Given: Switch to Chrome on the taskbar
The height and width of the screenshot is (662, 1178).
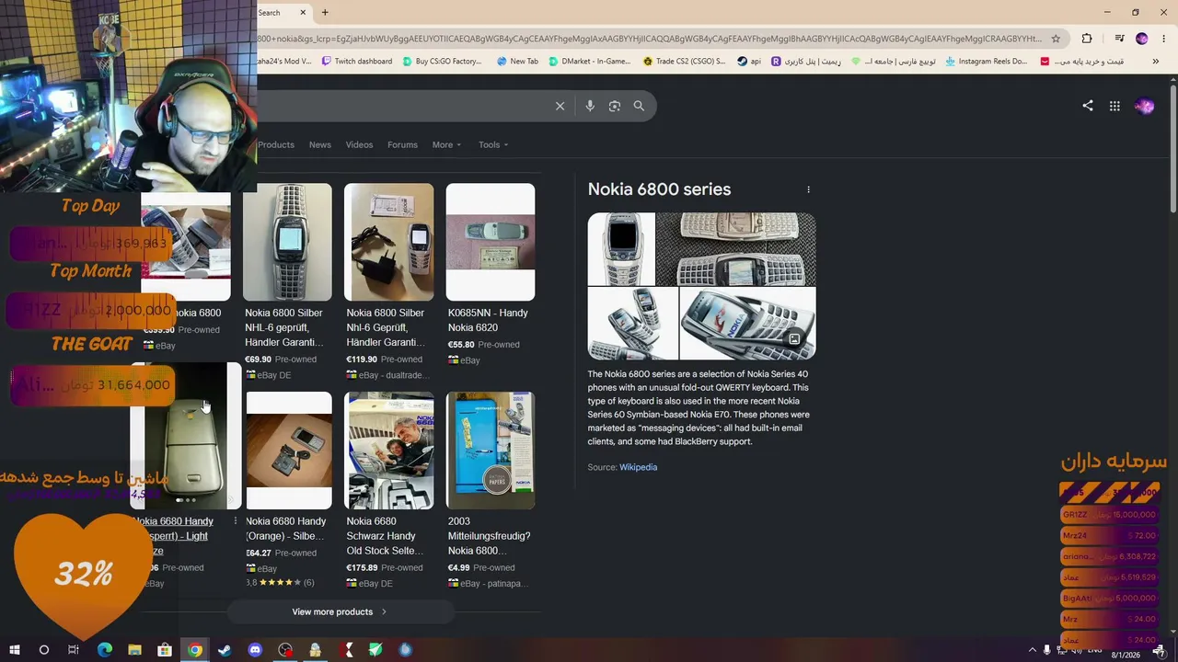Looking at the screenshot, I should (x=195, y=650).
